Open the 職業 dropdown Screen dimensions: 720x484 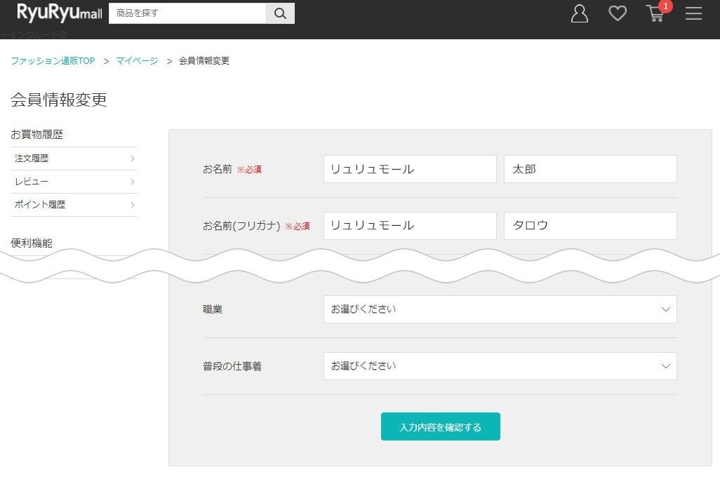[500, 309]
